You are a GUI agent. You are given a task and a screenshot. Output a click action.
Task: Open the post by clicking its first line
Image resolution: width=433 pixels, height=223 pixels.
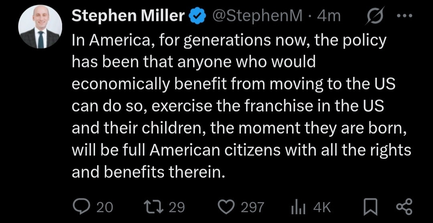click(229, 40)
